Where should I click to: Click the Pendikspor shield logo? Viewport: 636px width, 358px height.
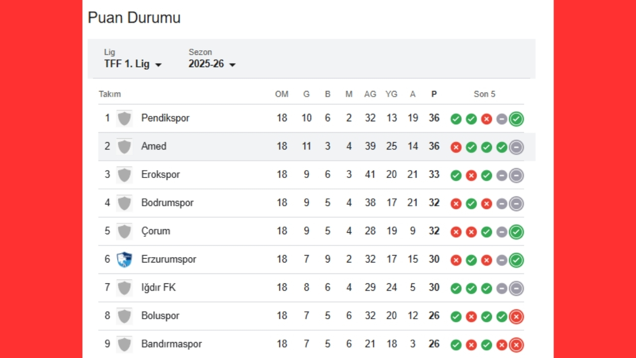click(x=124, y=118)
